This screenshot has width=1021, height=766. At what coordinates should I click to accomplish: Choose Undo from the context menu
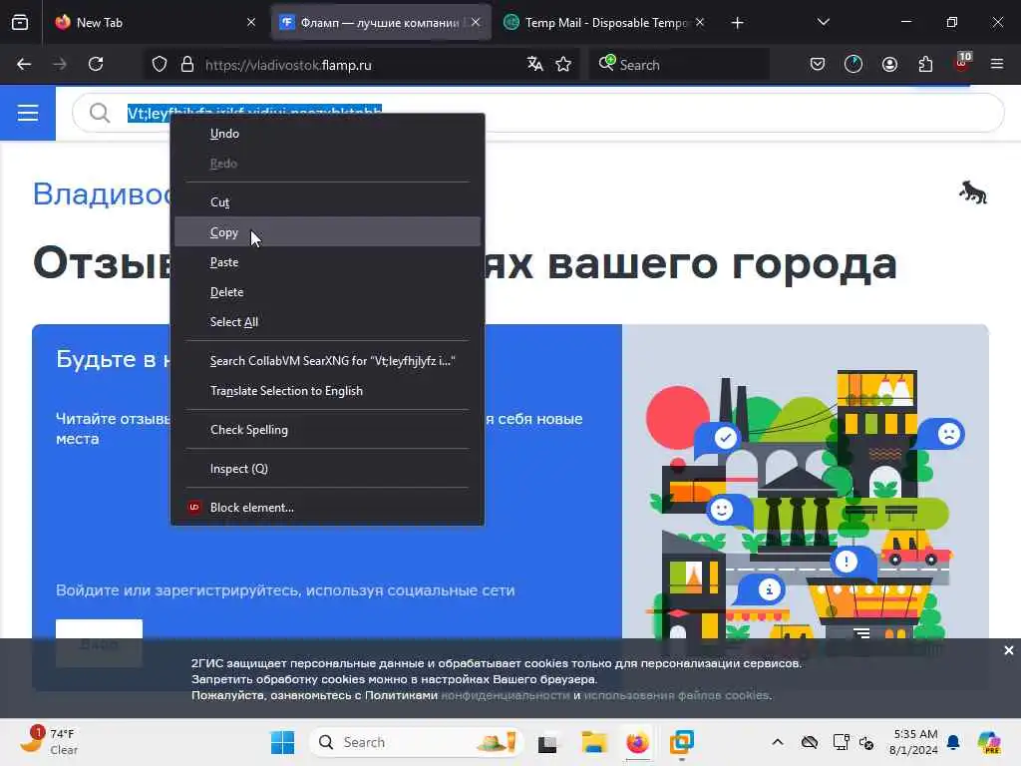pos(327,134)
